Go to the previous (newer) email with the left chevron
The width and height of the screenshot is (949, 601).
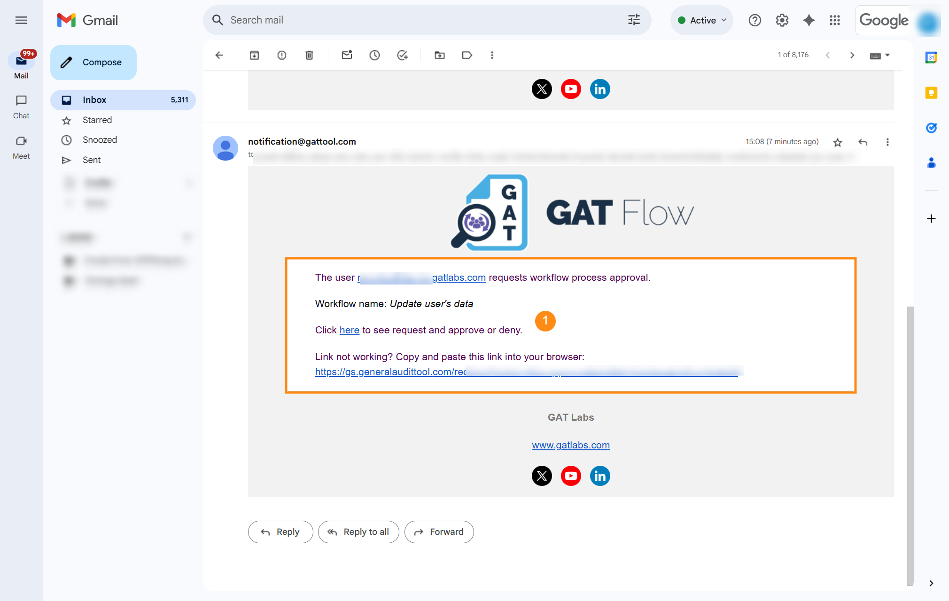[828, 55]
